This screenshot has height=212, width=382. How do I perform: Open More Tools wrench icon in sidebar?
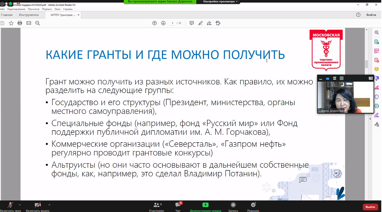tap(377, 124)
